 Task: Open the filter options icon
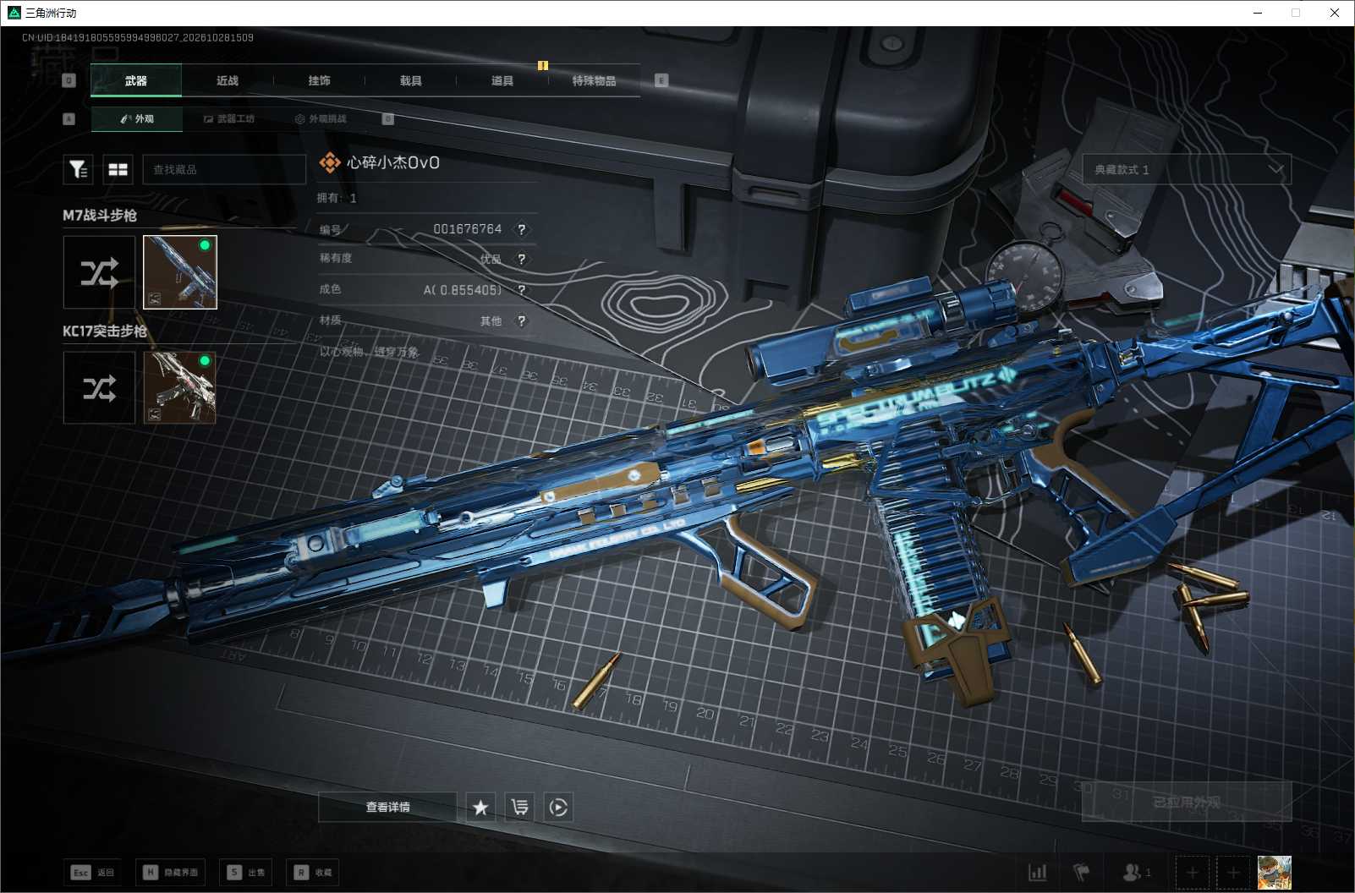(x=78, y=170)
